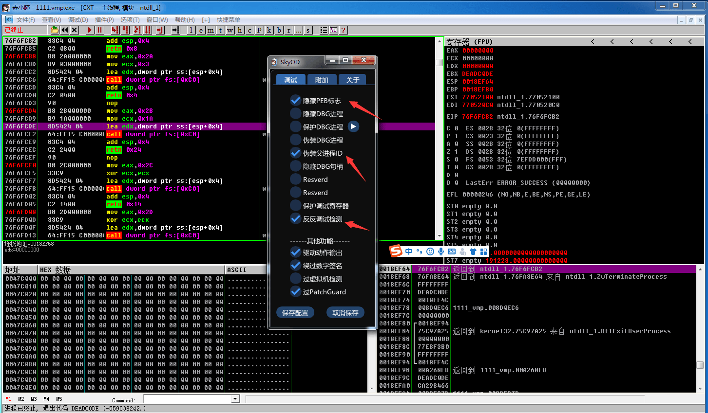This screenshot has height=413, width=708.
Task: Enable the 保护DBG进程 option
Action: (x=295, y=126)
